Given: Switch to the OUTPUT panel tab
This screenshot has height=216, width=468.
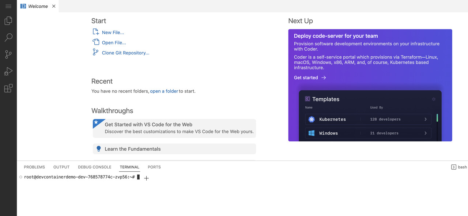Looking at the screenshot, I should [x=61, y=167].
